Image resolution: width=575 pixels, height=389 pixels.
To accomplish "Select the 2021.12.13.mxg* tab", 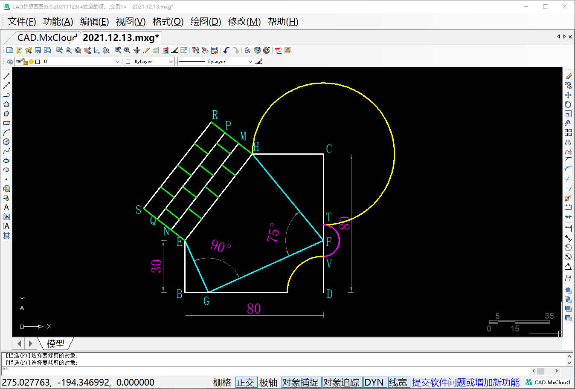I will 121,37.
